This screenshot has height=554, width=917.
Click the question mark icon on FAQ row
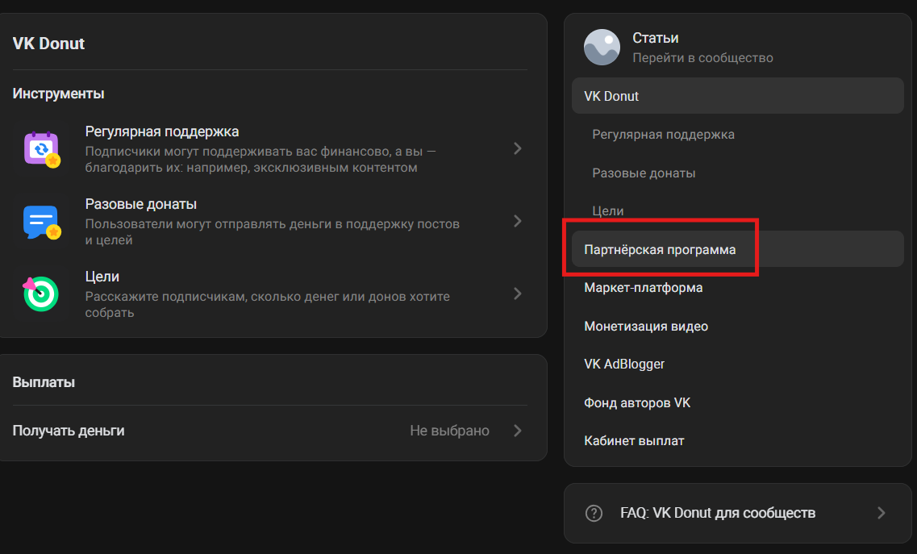pos(594,513)
